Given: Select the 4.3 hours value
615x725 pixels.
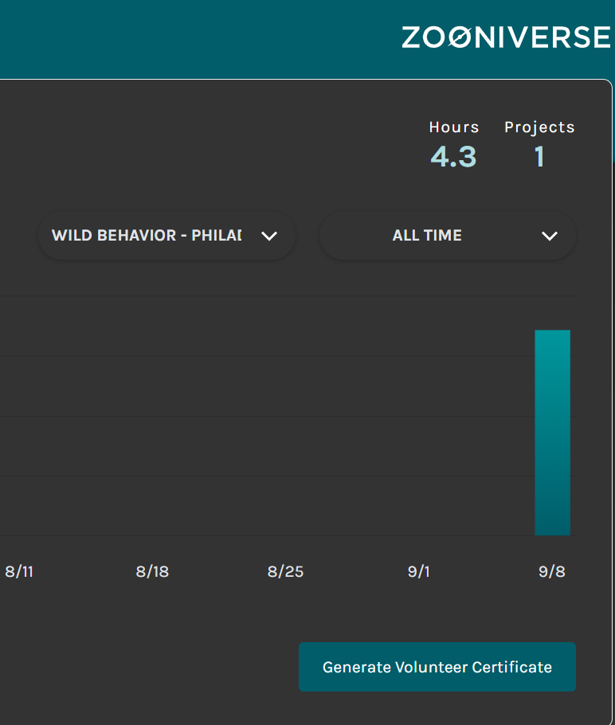Looking at the screenshot, I should coord(454,157).
